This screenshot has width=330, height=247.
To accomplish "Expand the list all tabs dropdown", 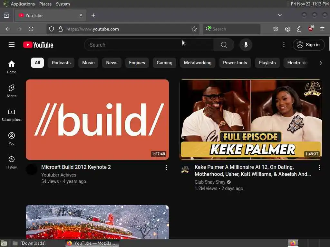I will 279,15.
